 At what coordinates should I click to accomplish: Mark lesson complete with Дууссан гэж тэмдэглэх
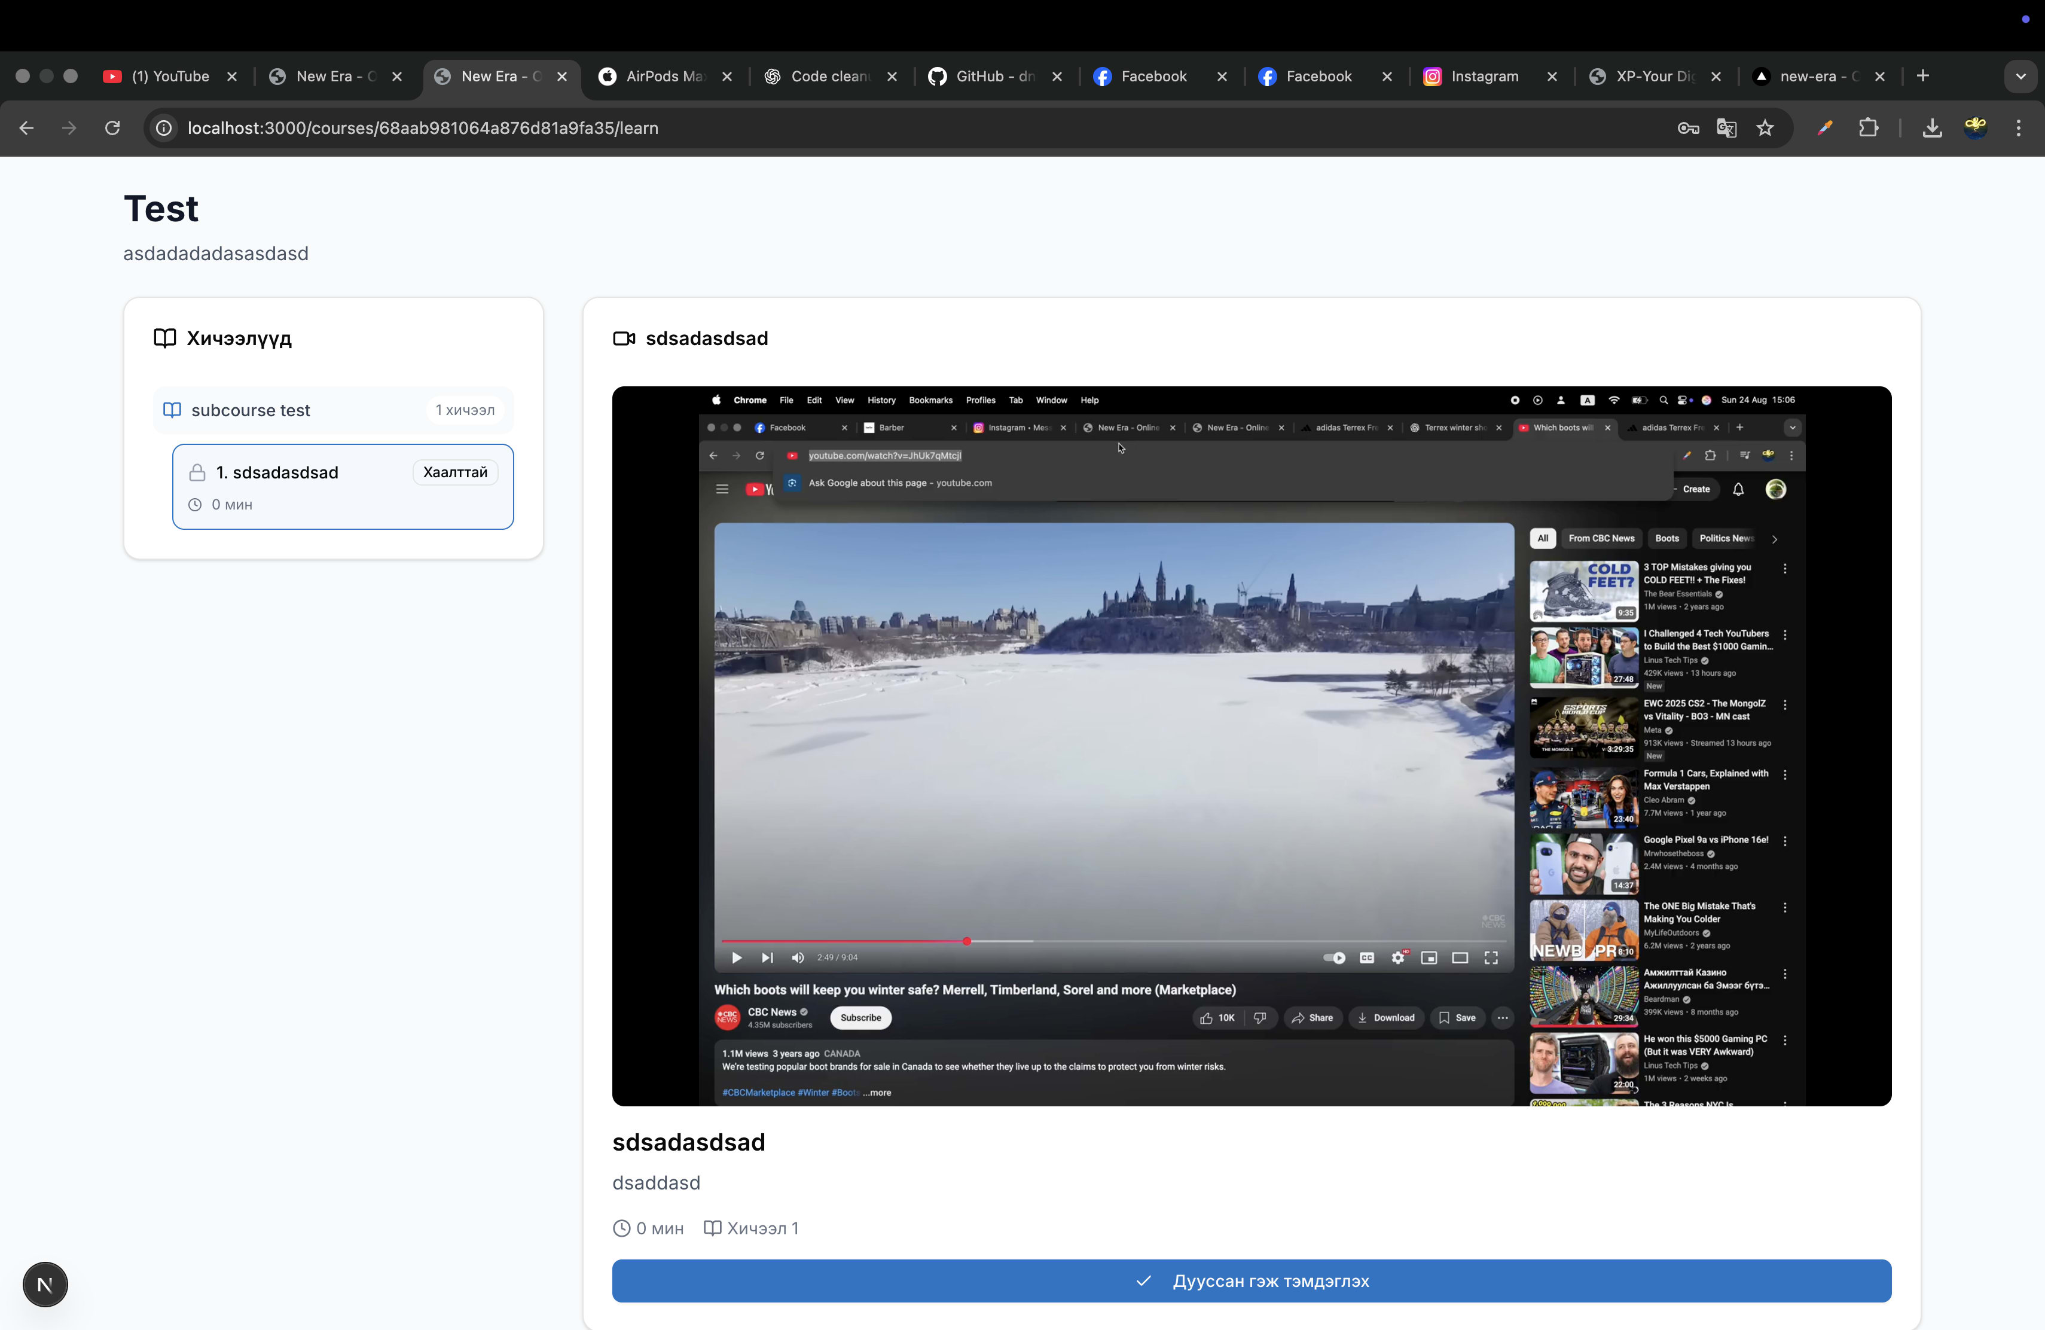click(x=1251, y=1281)
